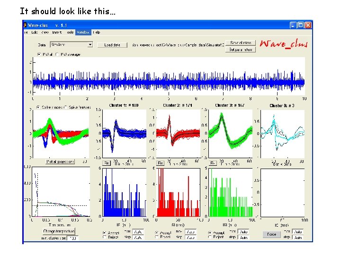341x255 pixels.
Task: Open the View menu
Action: (x=45, y=32)
